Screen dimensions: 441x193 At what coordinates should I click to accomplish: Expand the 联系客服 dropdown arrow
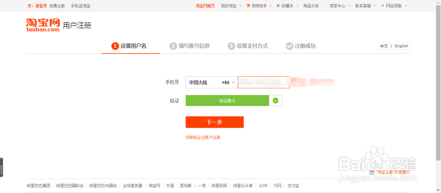[375, 6]
